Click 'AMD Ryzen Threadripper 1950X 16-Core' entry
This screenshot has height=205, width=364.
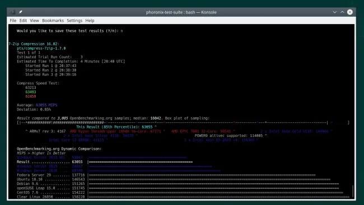coord(118,131)
